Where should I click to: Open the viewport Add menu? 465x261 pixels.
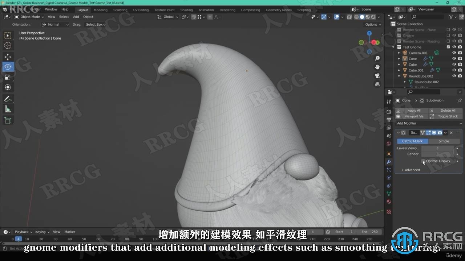(76, 17)
